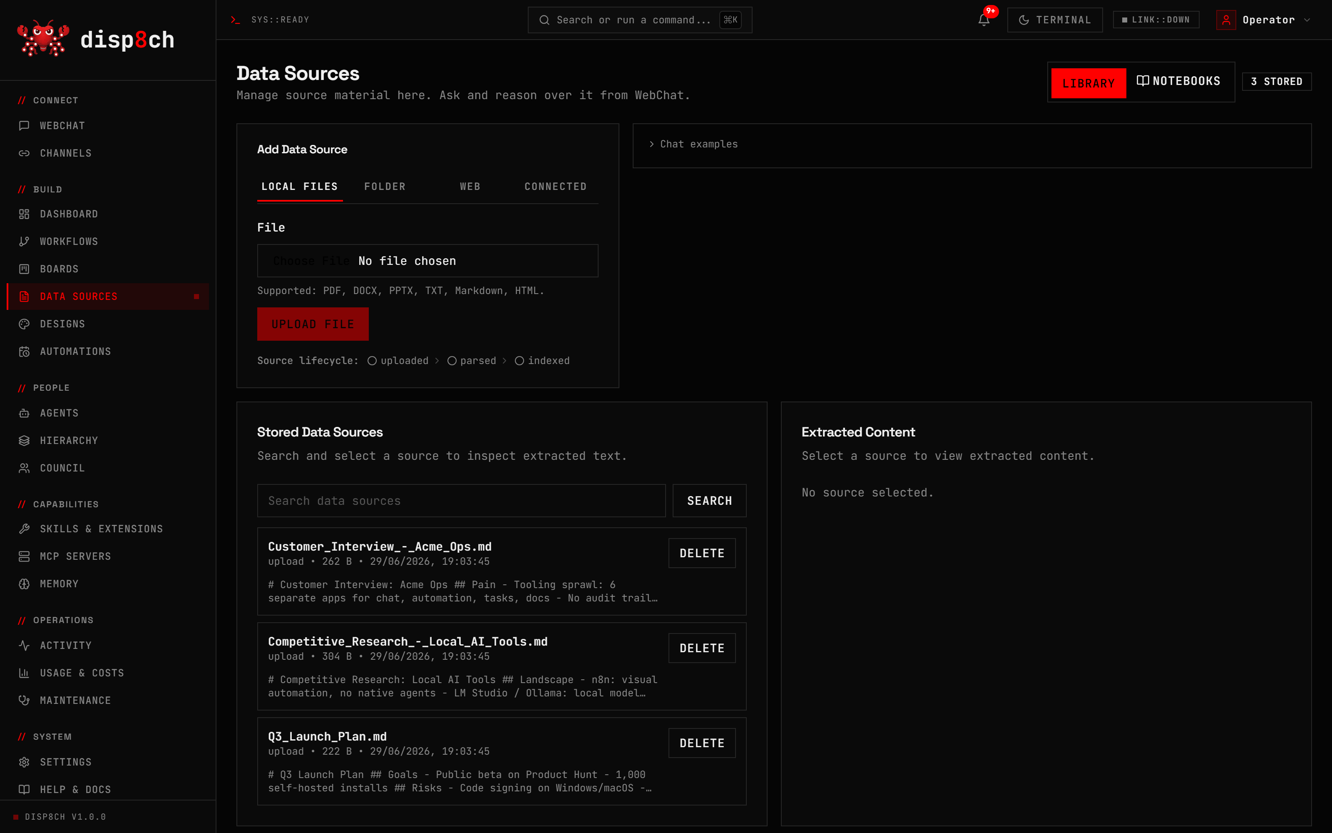
Task: Open the Dashboard grid icon
Action: 24,214
